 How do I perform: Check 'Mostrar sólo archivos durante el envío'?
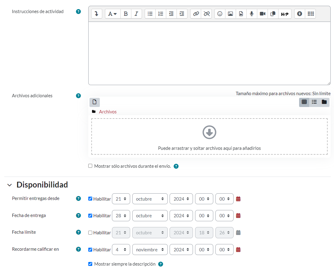(x=90, y=166)
